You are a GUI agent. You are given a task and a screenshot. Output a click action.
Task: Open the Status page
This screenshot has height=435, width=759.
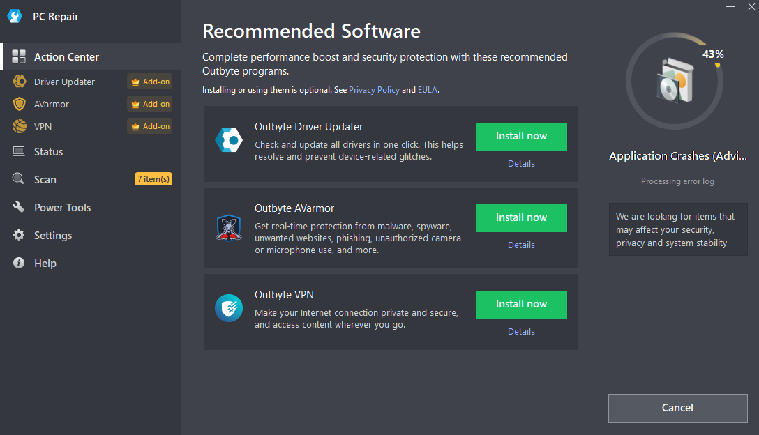pyautogui.click(x=91, y=151)
